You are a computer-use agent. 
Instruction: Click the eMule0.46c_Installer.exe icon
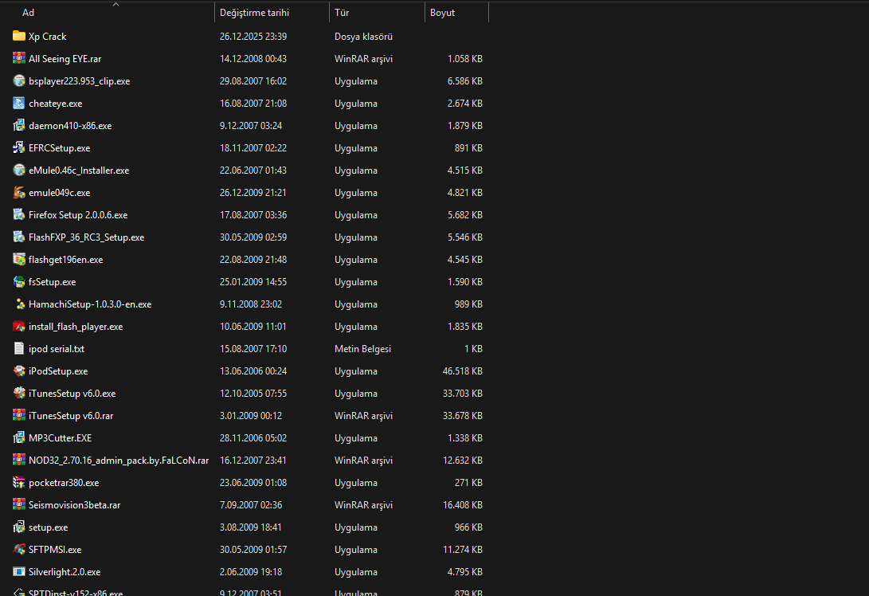19,171
